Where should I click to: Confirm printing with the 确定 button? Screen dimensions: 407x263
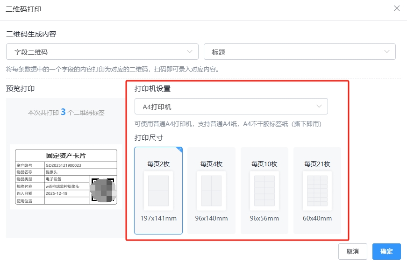click(x=386, y=251)
